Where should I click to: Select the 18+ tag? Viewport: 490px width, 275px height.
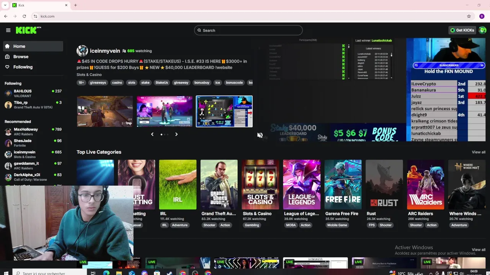click(x=81, y=82)
